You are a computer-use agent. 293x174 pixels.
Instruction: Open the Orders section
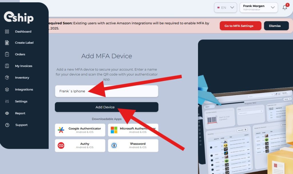point(20,54)
